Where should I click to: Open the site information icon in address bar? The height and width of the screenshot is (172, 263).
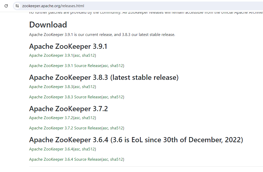click(17, 6)
